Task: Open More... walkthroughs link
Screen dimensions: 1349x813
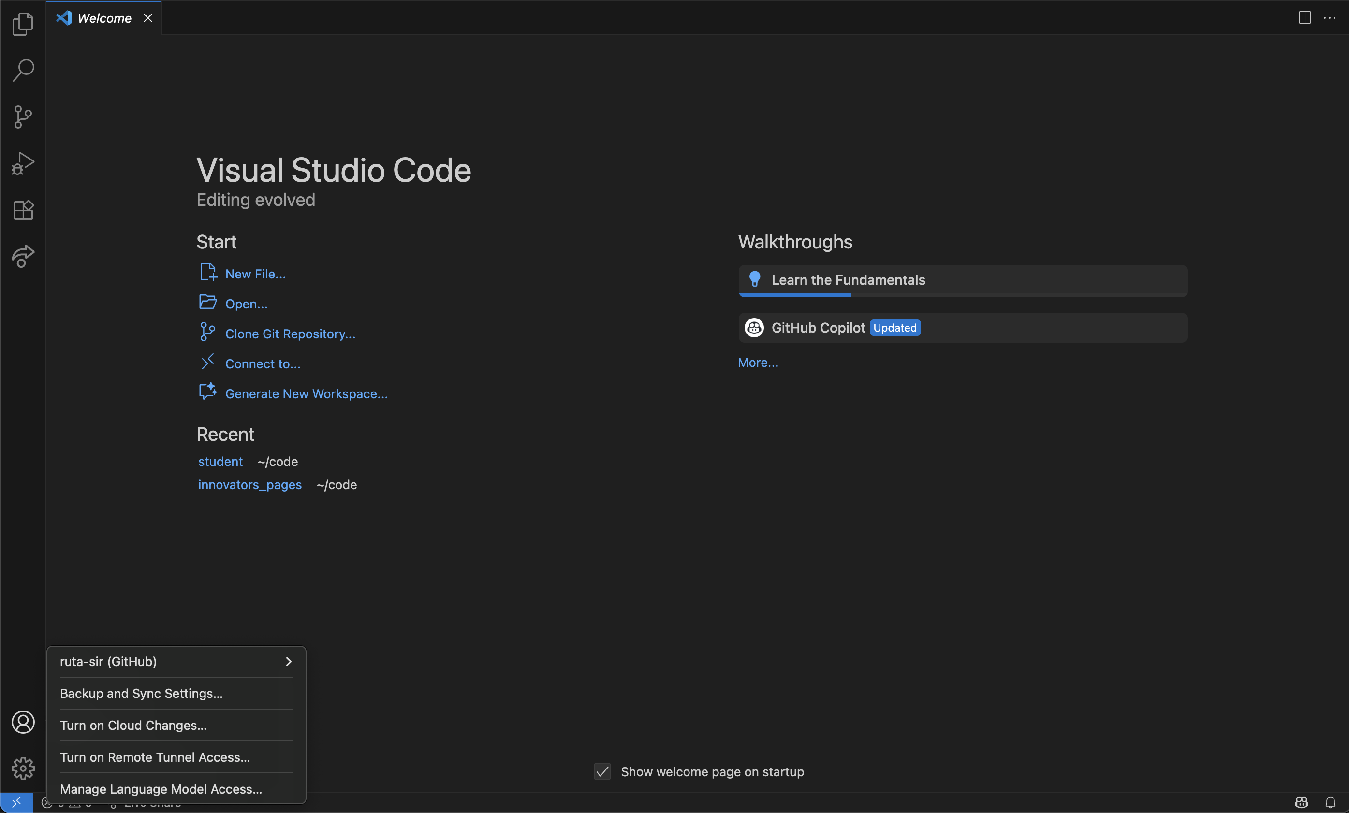Action: click(758, 363)
